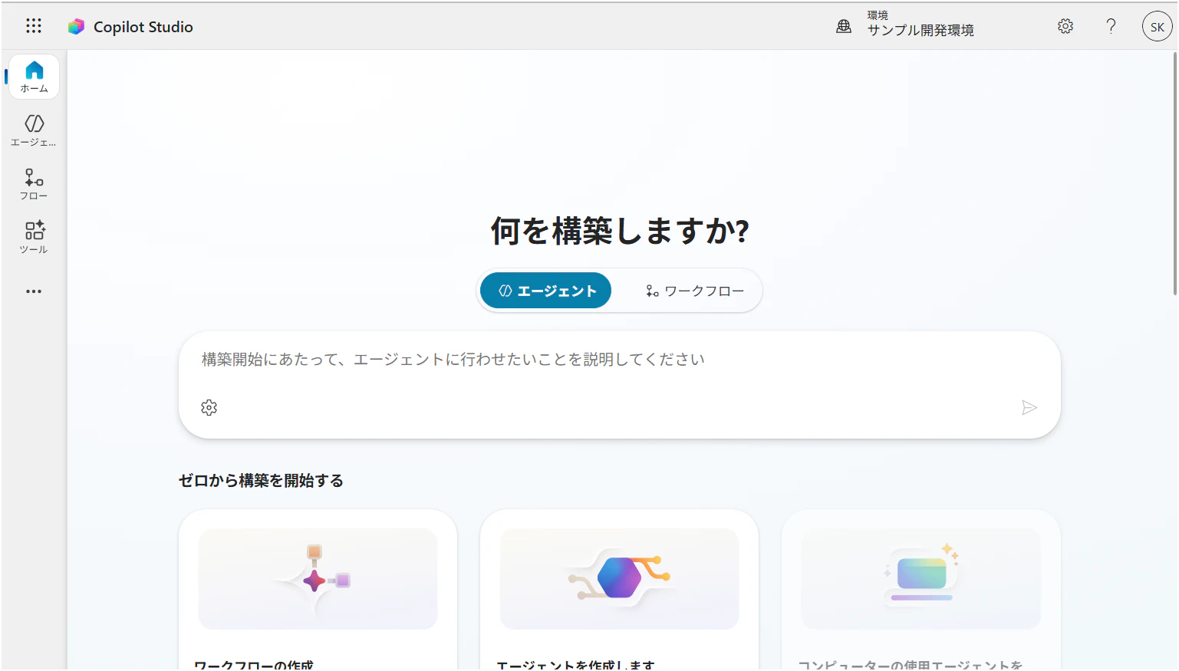Select the サンプル開発環境 environment picker
This screenshot has height=671, width=1179.
click(x=920, y=25)
